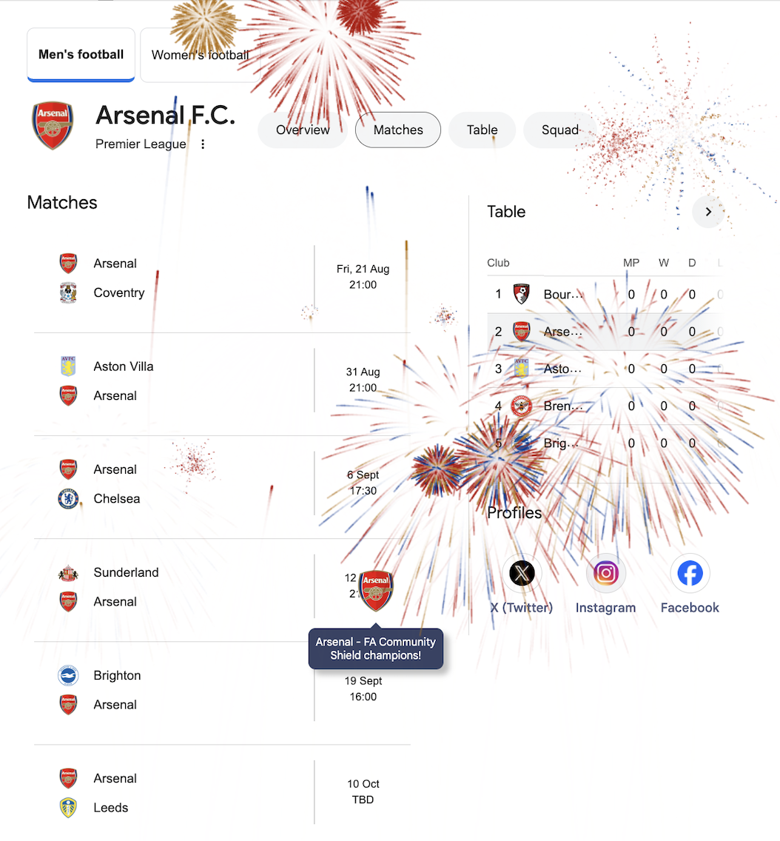Screen dimensions: 780x841
Task: Switch to the Men's football tab
Action: [x=81, y=55]
